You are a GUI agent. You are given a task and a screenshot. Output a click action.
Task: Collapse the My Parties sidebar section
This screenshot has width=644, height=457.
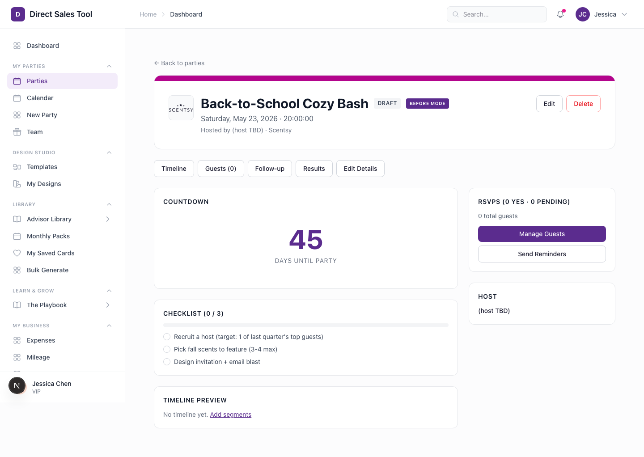click(109, 66)
